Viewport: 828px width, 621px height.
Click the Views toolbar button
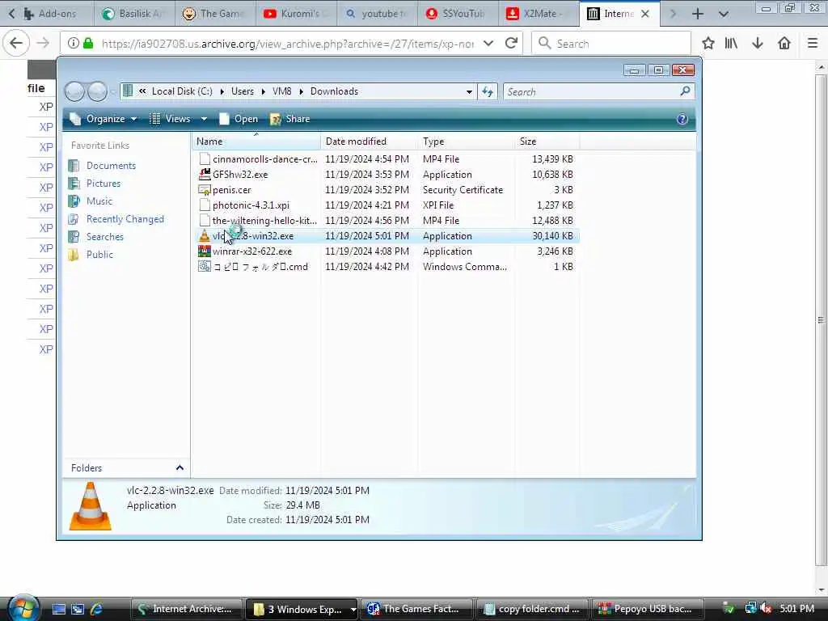(171, 119)
